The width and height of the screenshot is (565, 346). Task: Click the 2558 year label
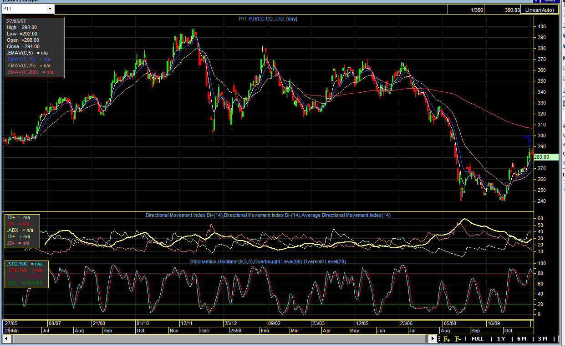click(235, 331)
